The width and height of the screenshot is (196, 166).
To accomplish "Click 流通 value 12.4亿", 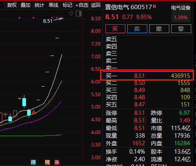I will [182, 159].
